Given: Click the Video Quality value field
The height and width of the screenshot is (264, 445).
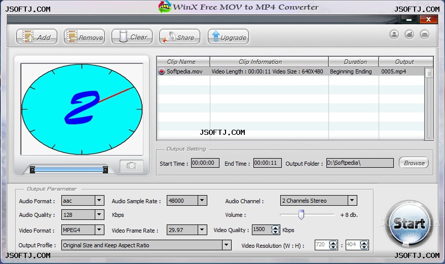Looking at the screenshot, I should (262, 230).
